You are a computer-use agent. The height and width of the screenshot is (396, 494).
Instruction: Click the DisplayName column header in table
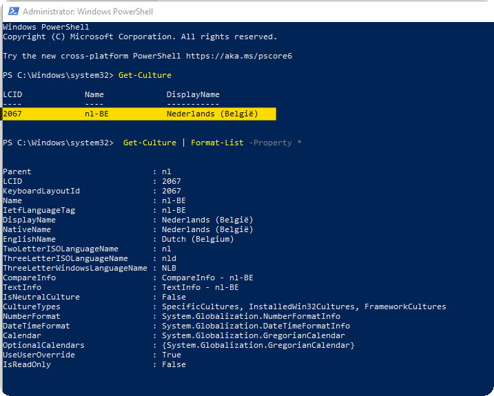[193, 94]
